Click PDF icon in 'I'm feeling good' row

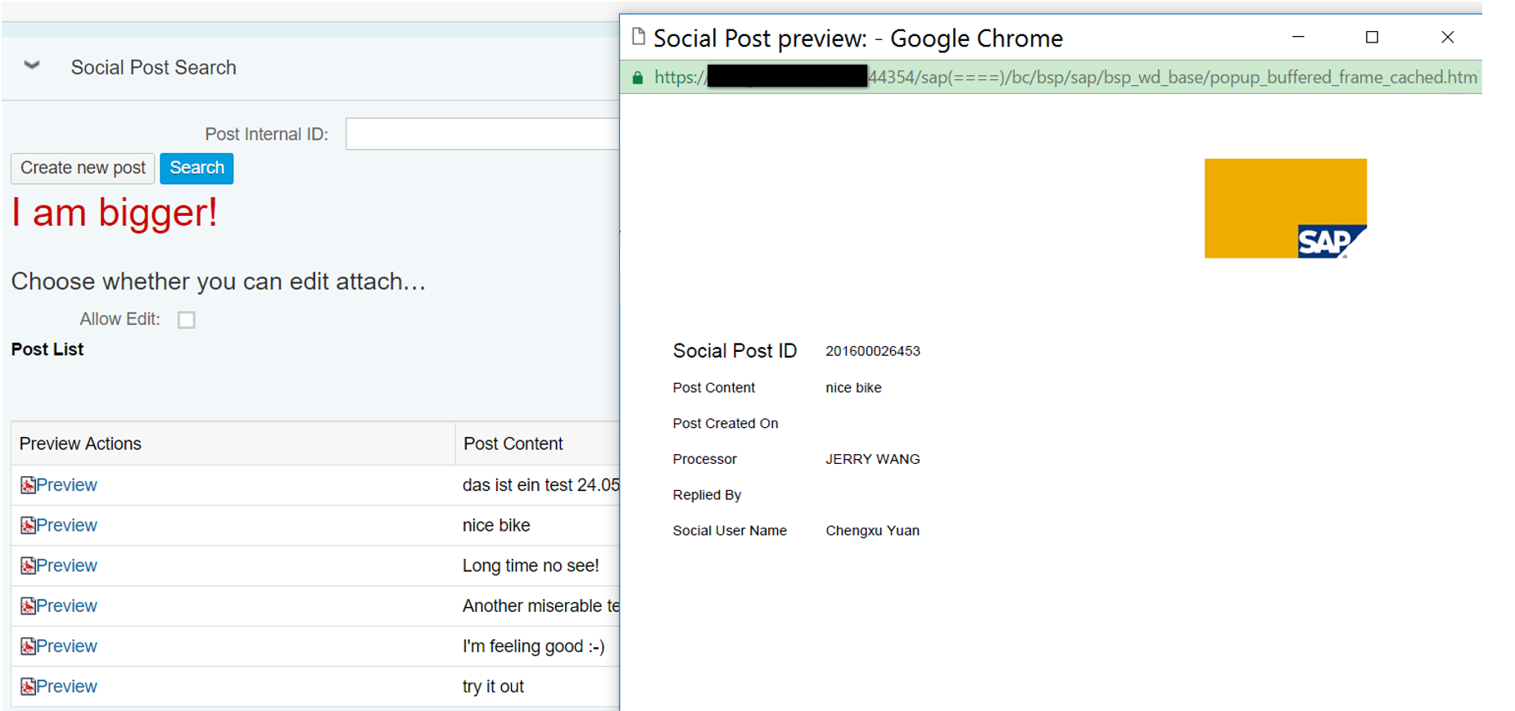tap(28, 646)
